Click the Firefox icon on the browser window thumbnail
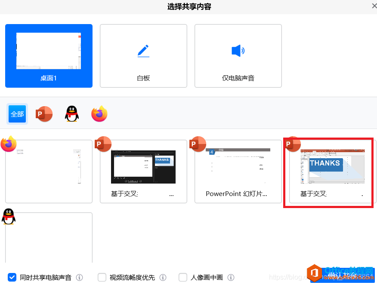Image resolution: width=377 pixels, height=285 pixels. tap(8, 144)
